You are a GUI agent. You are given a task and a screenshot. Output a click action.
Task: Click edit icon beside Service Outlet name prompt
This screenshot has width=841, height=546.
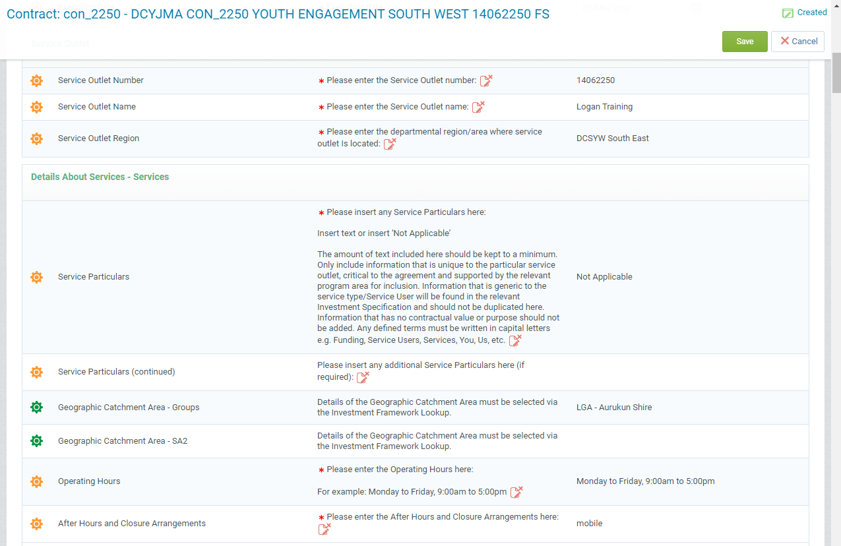coord(478,107)
